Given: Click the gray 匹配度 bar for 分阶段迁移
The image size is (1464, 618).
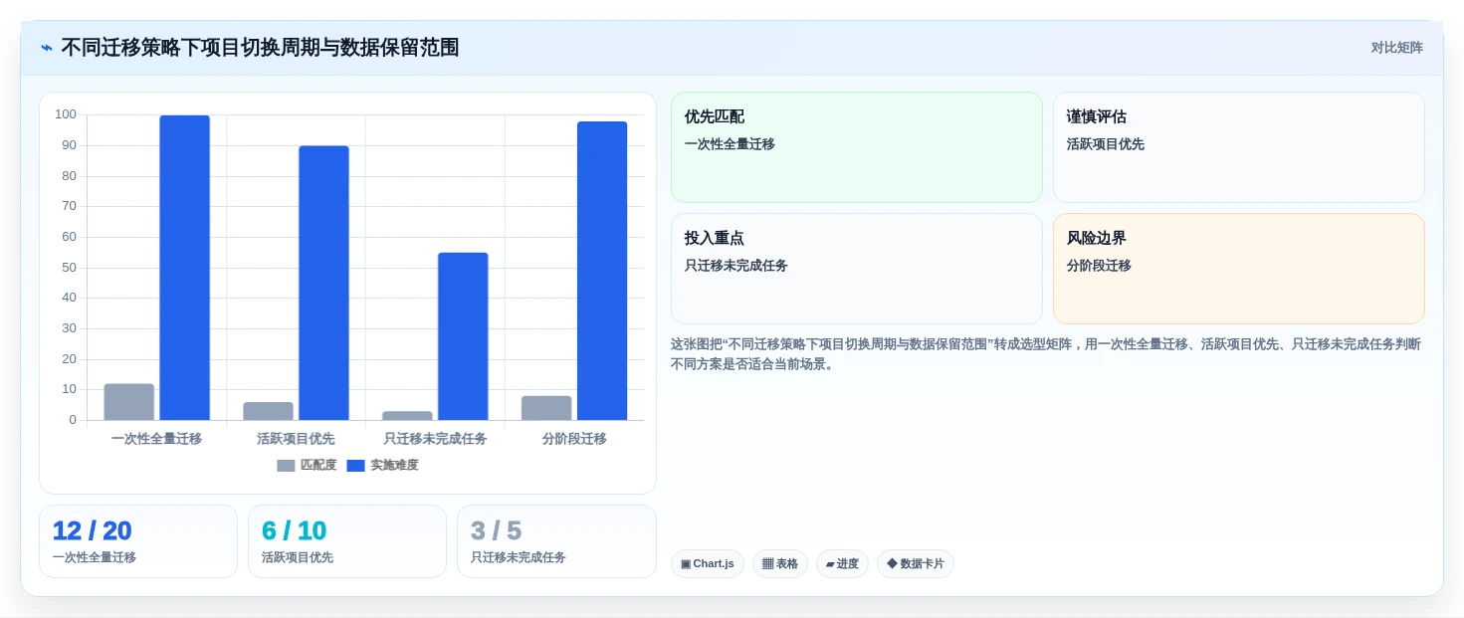Looking at the screenshot, I should pyautogui.click(x=546, y=408).
